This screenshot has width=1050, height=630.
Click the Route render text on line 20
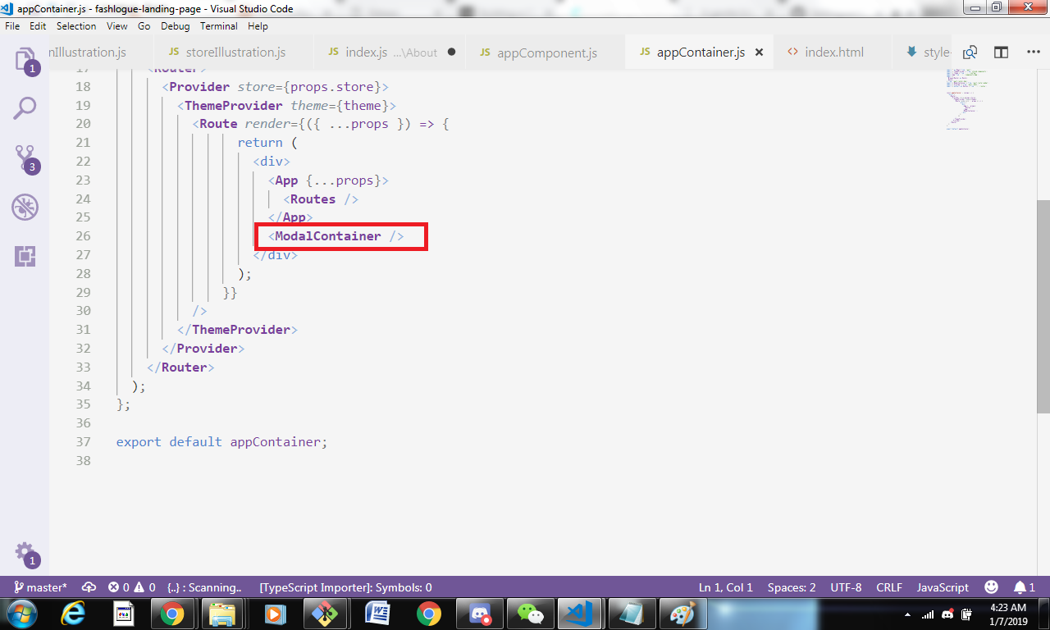[x=321, y=124]
